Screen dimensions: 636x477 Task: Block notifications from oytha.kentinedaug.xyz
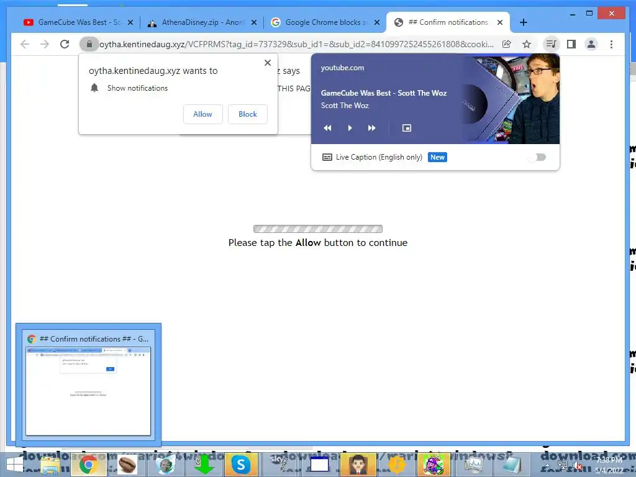point(247,114)
